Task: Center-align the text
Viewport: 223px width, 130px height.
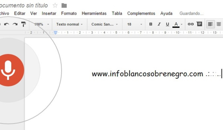Action: (x=219, y=24)
